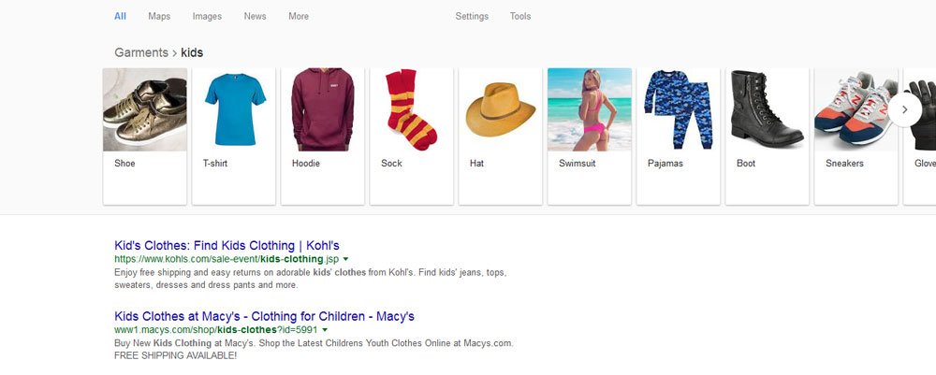Click the Shoe card label
The width and height of the screenshot is (936, 375).
[124, 164]
